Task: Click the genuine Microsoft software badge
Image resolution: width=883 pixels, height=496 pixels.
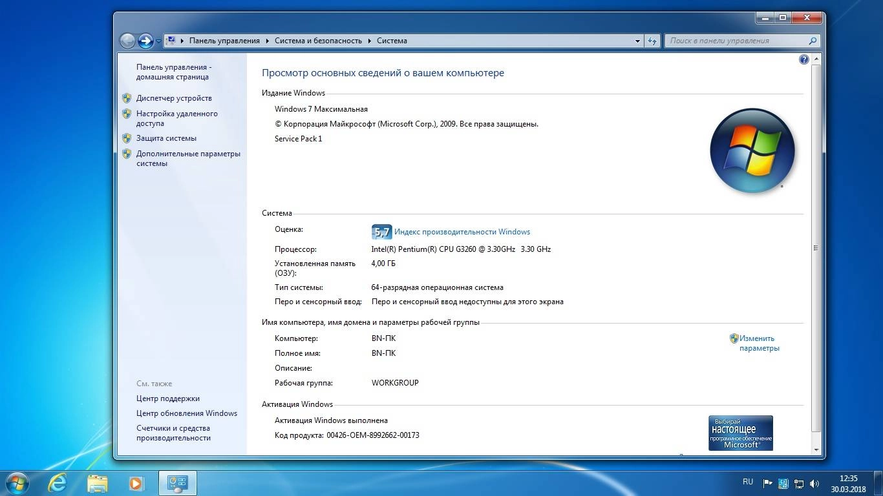Action: [x=741, y=433]
